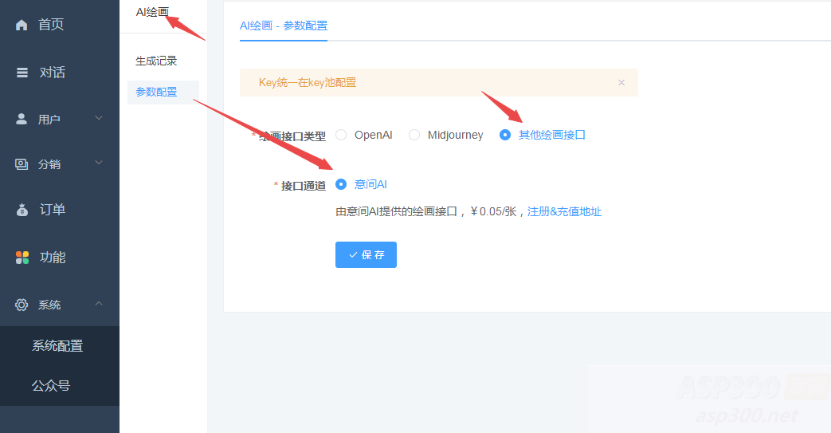Click the 订单 money bag icon

pyautogui.click(x=22, y=210)
